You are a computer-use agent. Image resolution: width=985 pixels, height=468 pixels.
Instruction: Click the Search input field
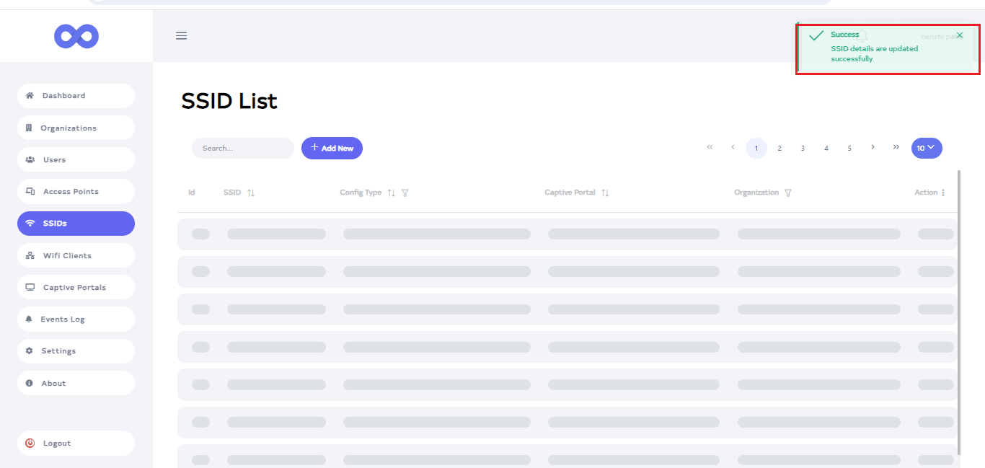tap(242, 149)
